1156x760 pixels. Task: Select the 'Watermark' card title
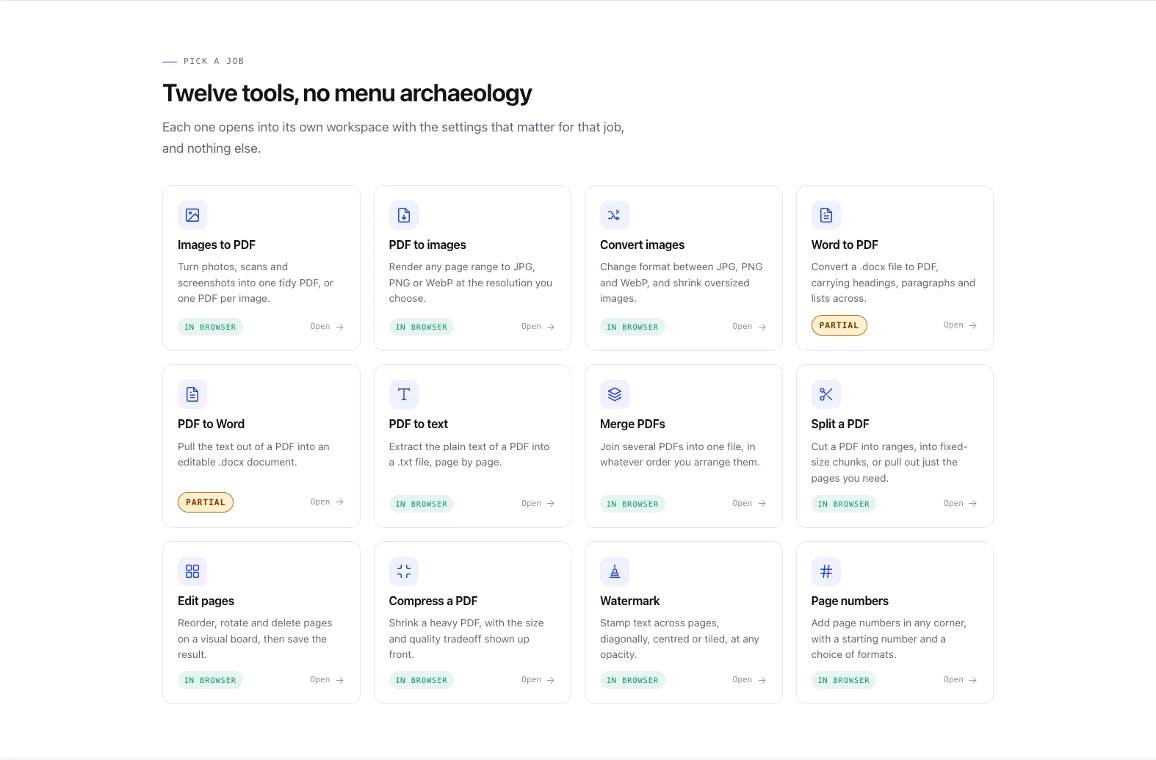click(x=630, y=601)
